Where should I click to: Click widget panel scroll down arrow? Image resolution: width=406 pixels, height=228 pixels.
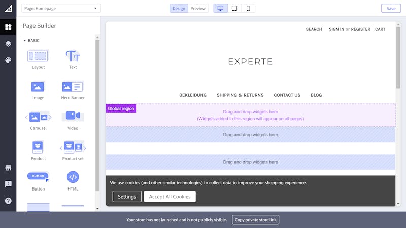(97, 209)
